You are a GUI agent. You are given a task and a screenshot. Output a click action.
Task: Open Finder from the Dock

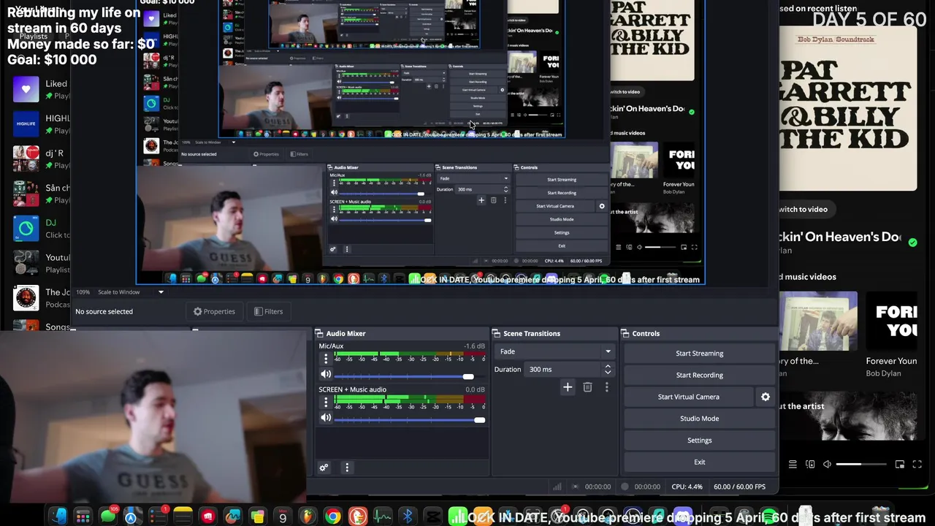pos(58,517)
